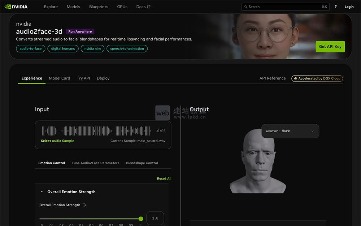
Task: Click Select Audio Sample
Action: (x=57, y=140)
